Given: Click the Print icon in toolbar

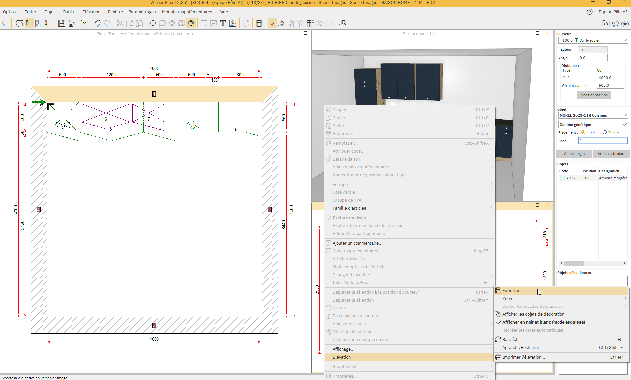Looking at the screenshot, I should 71,23.
